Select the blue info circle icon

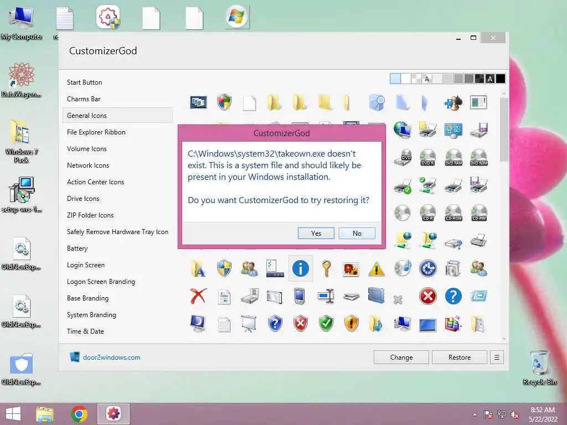pyautogui.click(x=301, y=268)
